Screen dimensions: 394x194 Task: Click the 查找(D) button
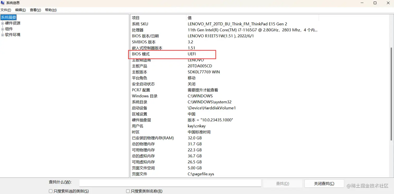[x=283, y=183]
